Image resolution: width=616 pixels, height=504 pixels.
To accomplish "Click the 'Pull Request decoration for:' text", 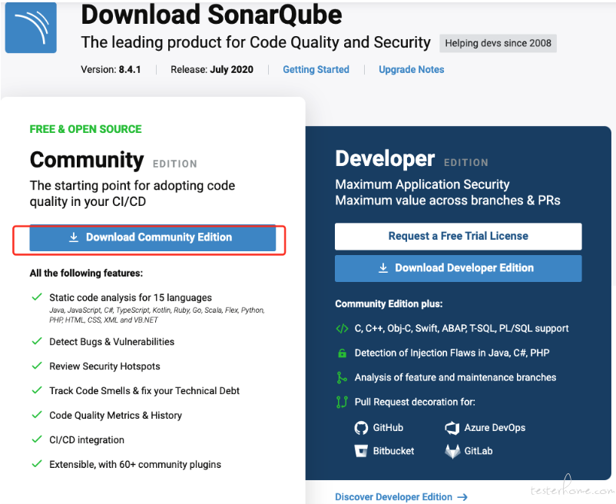I will pyautogui.click(x=415, y=402).
